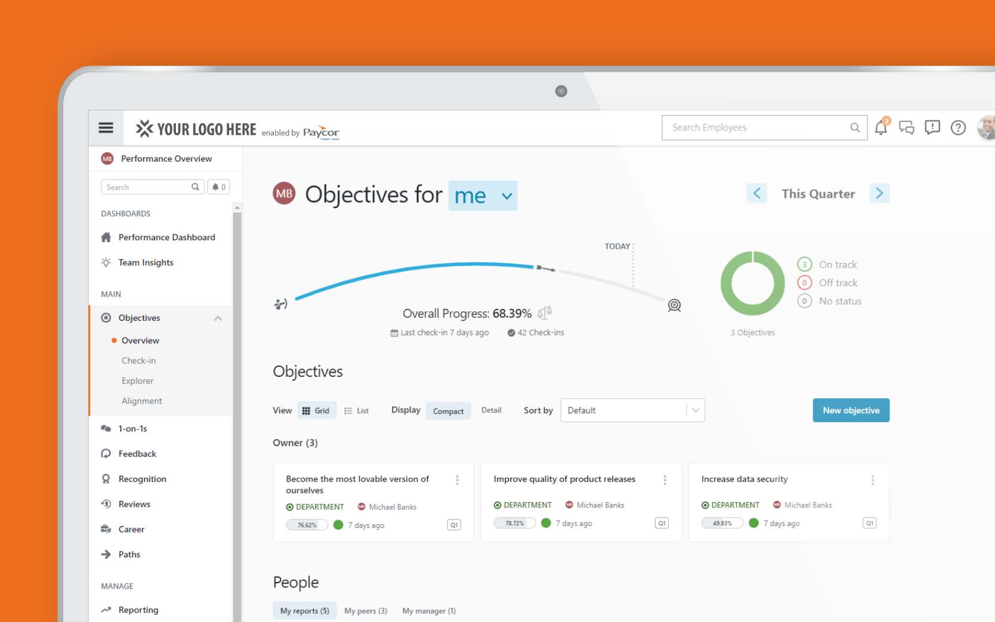Go to next quarter arrow
The image size is (995, 622).
pos(879,193)
